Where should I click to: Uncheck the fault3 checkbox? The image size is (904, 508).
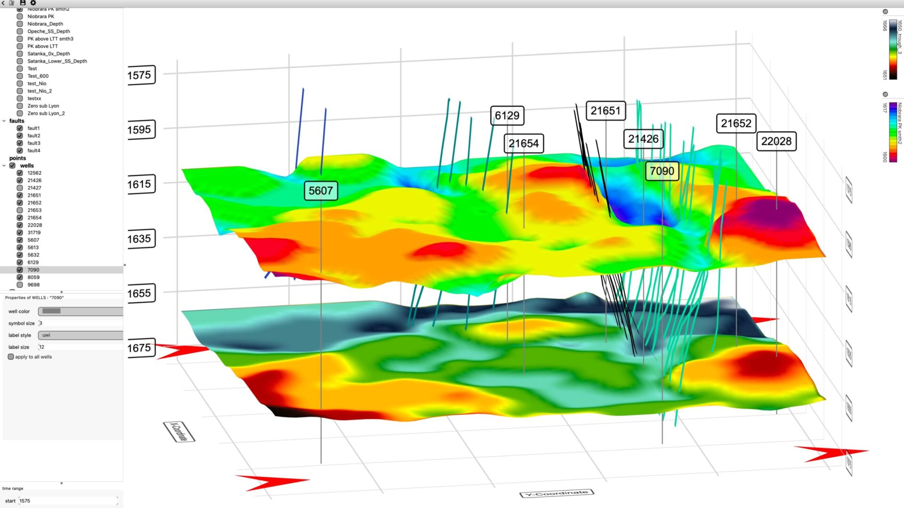click(x=20, y=143)
